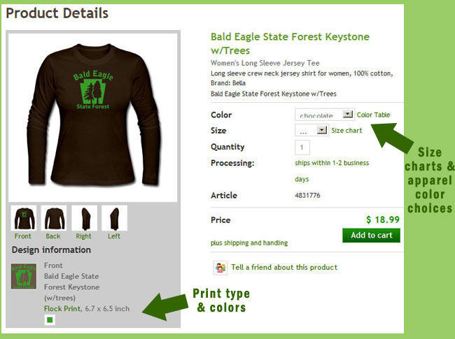Screen dimensions: 455x339
Task: Click the green print color swatch
Action: coord(49,320)
